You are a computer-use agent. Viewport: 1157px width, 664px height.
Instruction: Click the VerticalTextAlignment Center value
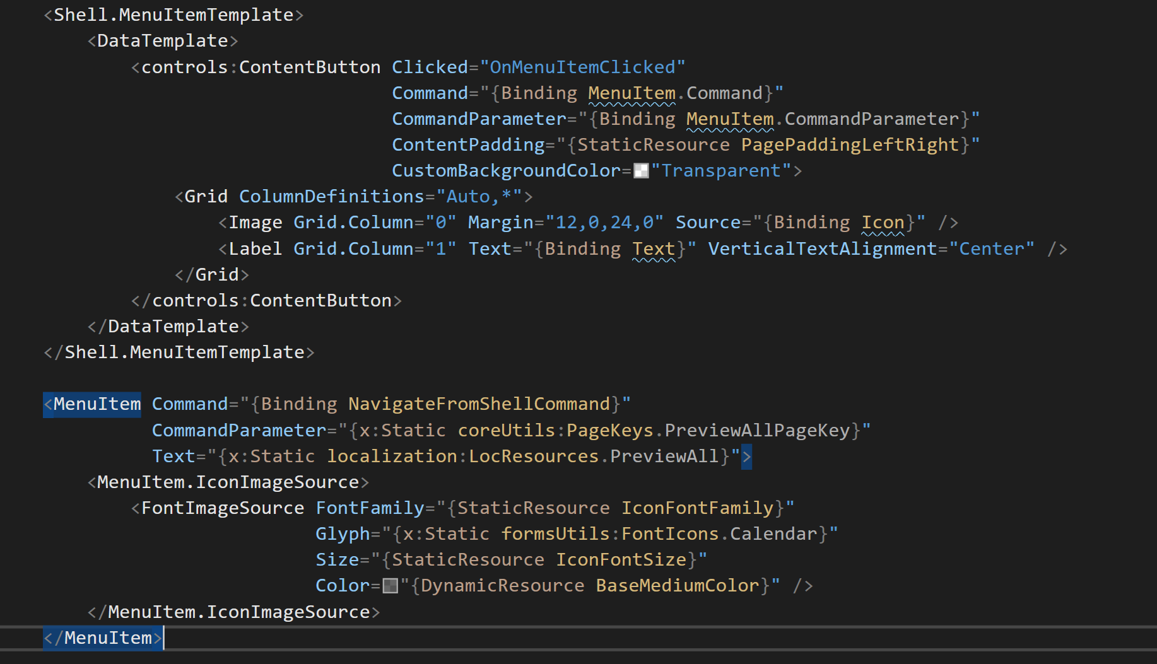click(993, 248)
